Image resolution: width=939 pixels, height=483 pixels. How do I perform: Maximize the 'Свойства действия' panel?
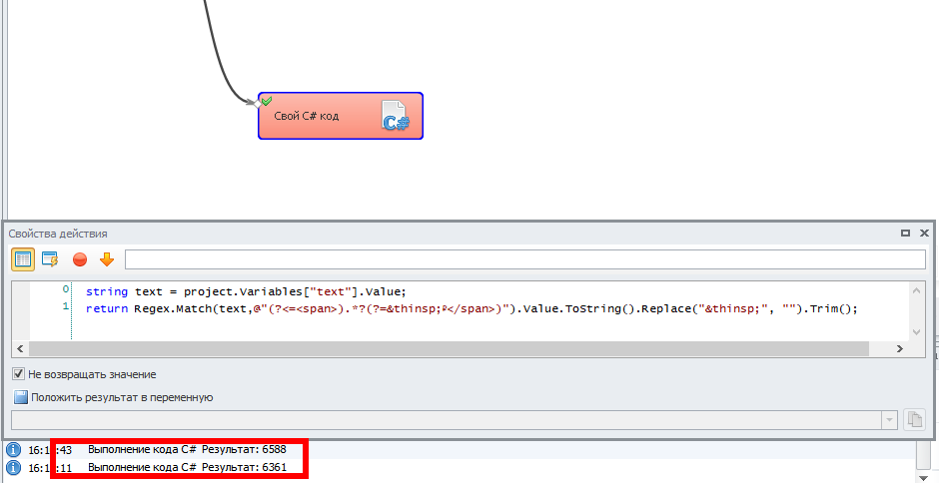click(x=905, y=233)
